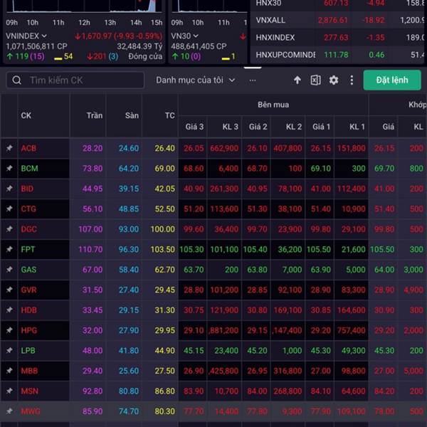This screenshot has height=427, width=427.
Task: Toggle pin for DGC row
Action: [x=9, y=228]
